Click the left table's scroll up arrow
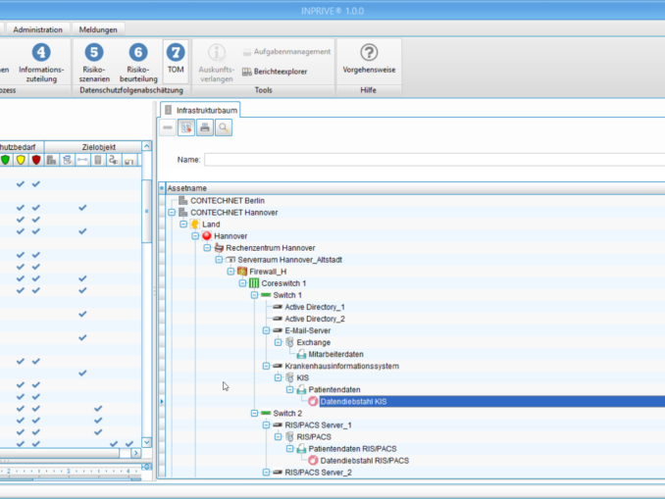Viewport: 665px width, 499px height. coord(147,146)
